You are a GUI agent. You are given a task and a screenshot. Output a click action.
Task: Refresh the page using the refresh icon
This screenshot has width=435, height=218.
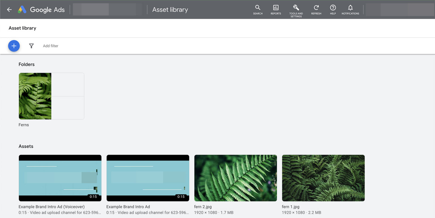point(316,9)
